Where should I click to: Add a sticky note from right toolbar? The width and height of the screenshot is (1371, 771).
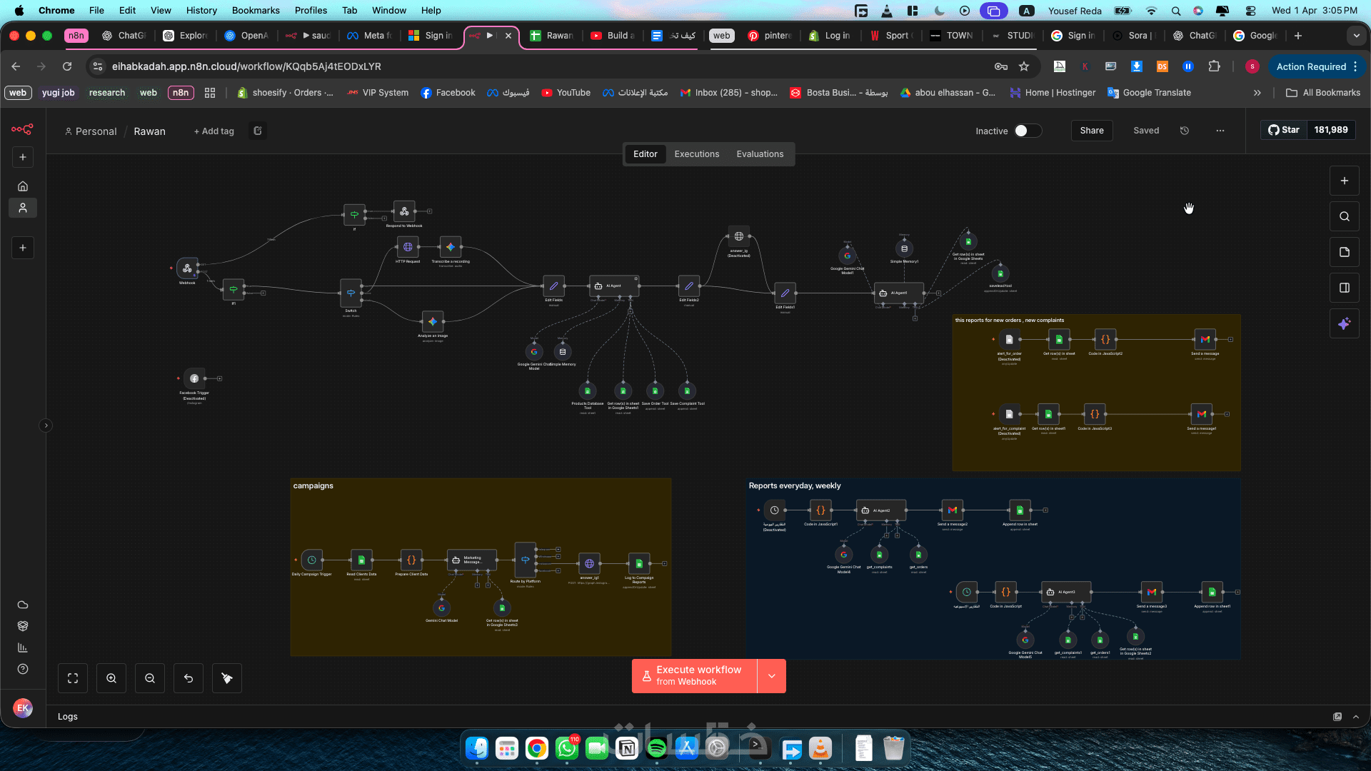(x=1344, y=252)
